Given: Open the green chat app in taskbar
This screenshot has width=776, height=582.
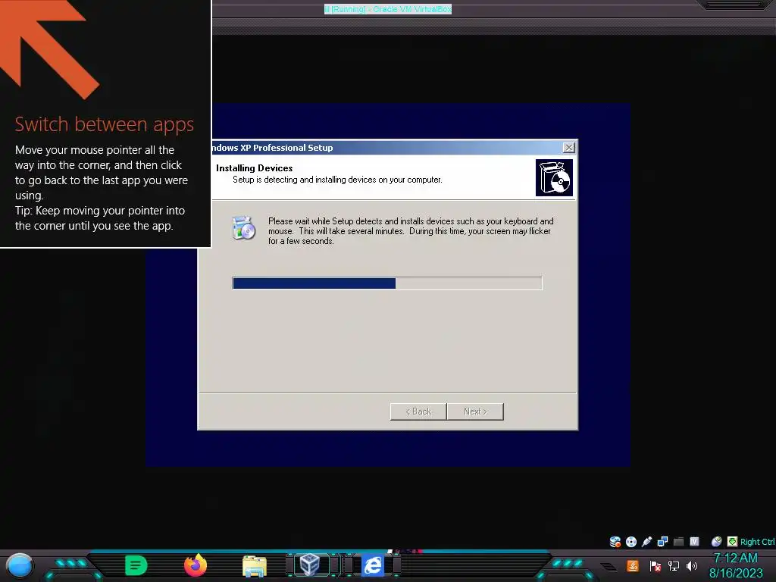Looking at the screenshot, I should coord(136,565).
